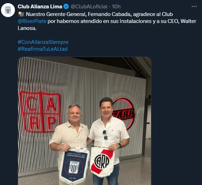Open the Club Alianza Lima profile avatar
This screenshot has height=185, width=202.
click(8, 10)
